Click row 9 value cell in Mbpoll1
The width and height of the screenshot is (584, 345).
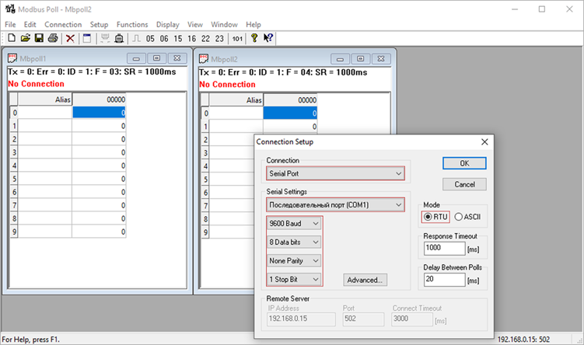tap(99, 232)
